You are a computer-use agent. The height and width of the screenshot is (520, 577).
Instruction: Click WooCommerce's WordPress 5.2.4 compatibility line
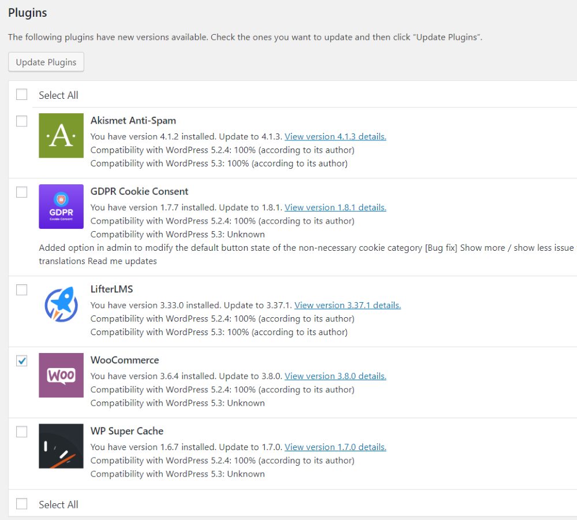point(223,389)
